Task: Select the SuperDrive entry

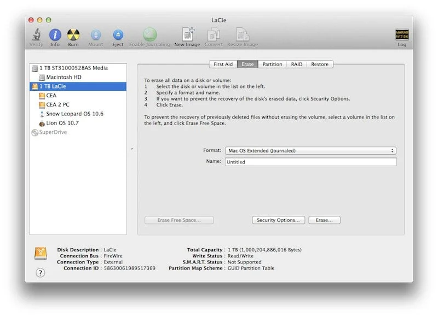Action: tap(78, 132)
